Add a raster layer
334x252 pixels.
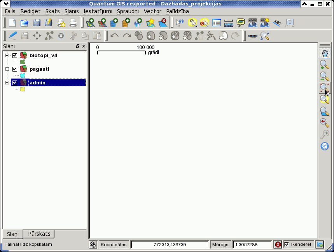click(x=102, y=23)
